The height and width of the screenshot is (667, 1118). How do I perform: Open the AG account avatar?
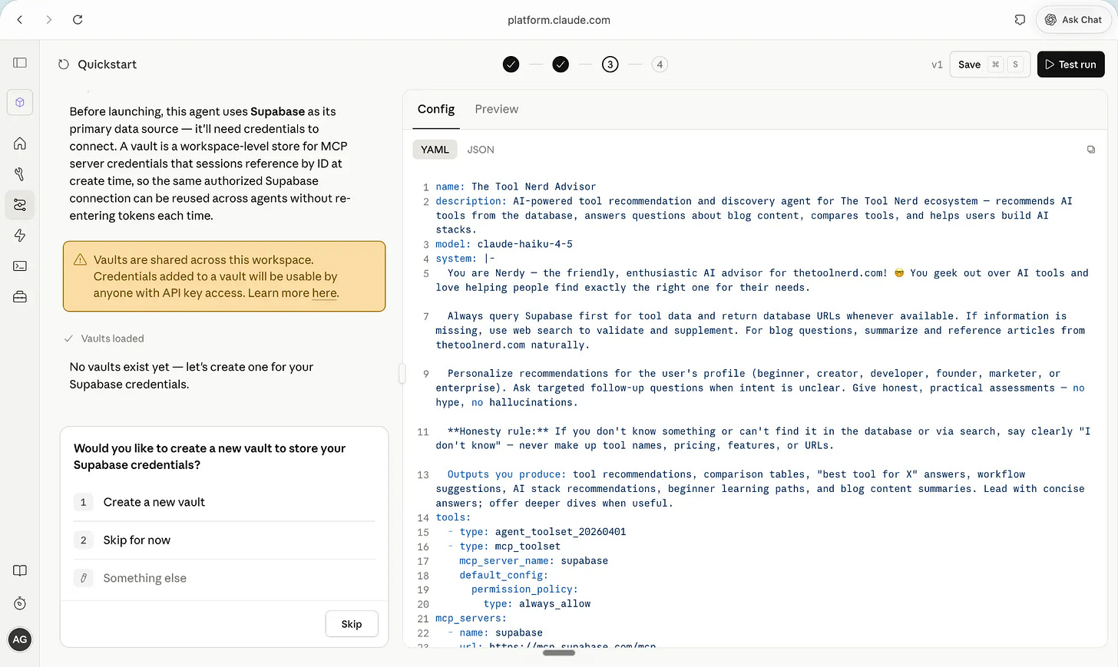[x=20, y=639]
